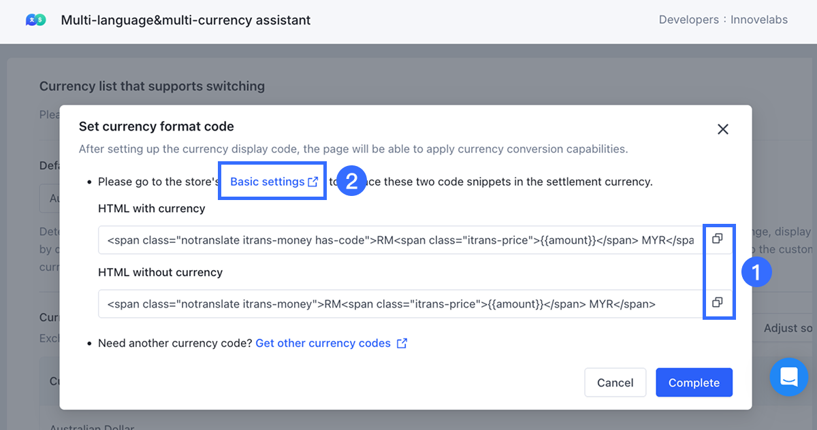The image size is (817, 430).
Task: Click external-link icon after Get other currency codes
Action: click(402, 343)
